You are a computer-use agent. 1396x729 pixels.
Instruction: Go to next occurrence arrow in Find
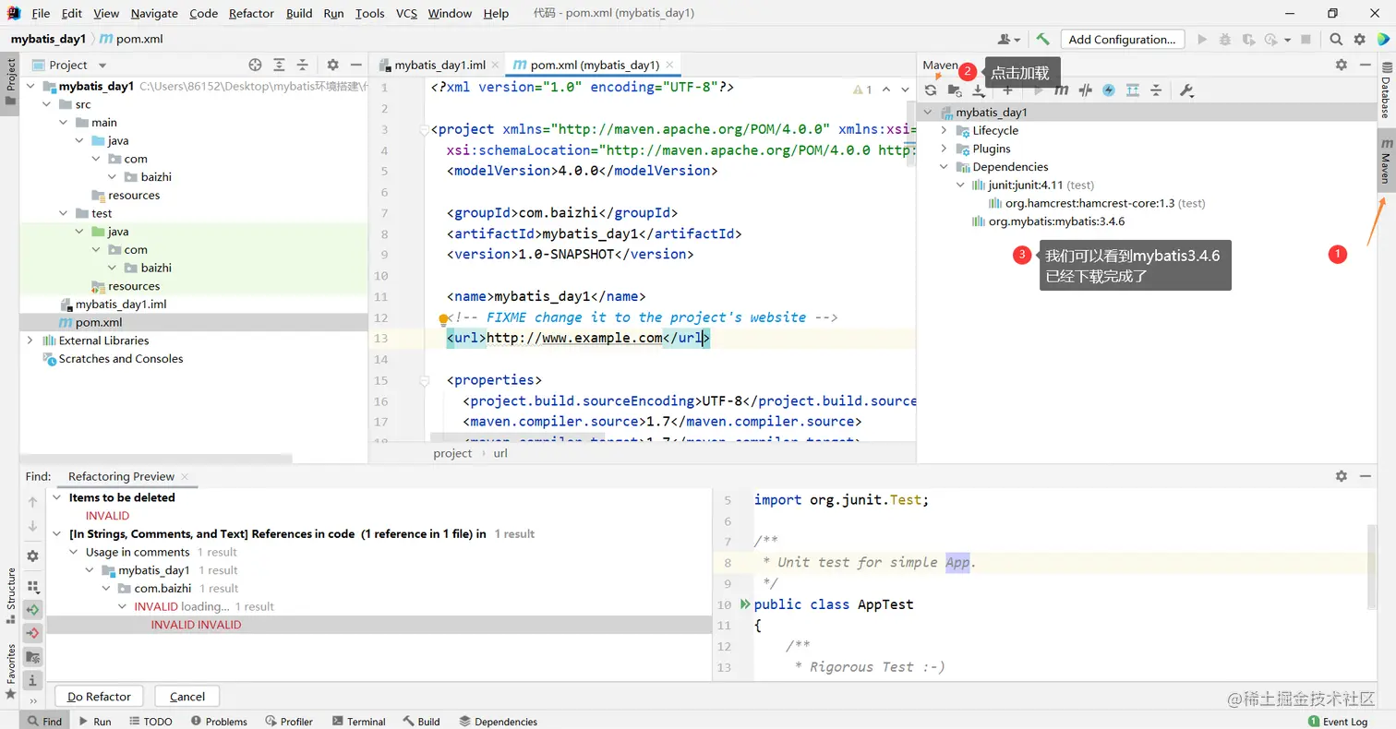click(x=32, y=526)
